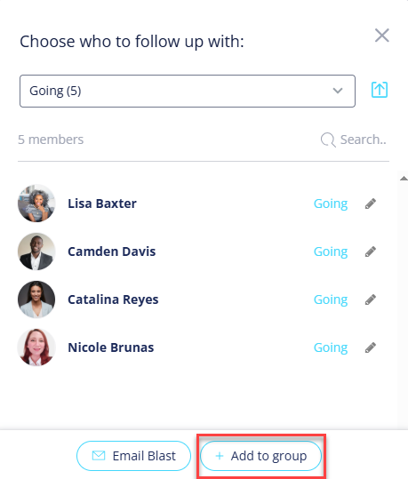Screen dimensions: 408x479
Task: Click the search magnifier icon
Action: (328, 140)
